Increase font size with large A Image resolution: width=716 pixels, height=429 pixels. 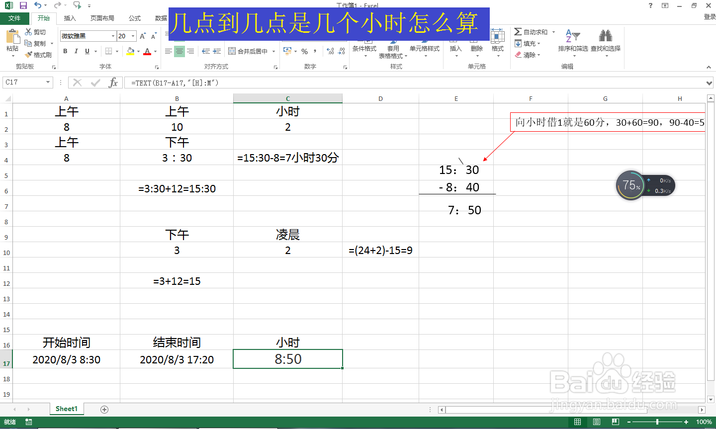(x=143, y=36)
